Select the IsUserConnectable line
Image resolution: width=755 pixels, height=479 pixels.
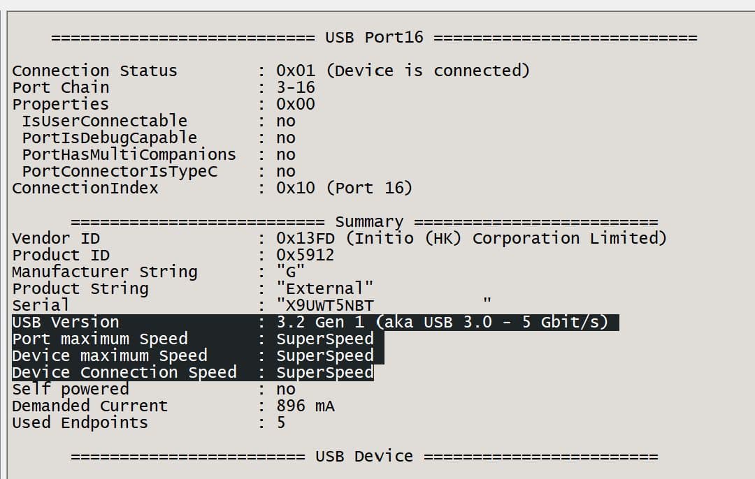tap(104, 121)
